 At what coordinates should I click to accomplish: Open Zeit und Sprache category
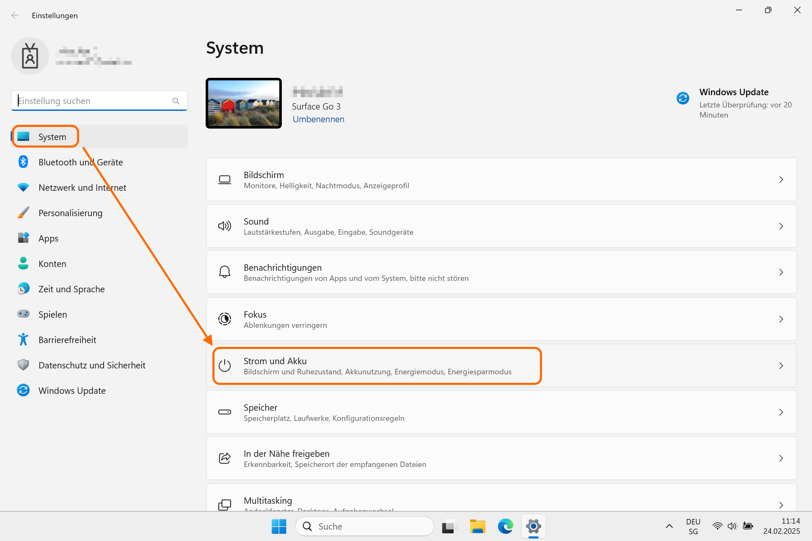pyautogui.click(x=72, y=289)
